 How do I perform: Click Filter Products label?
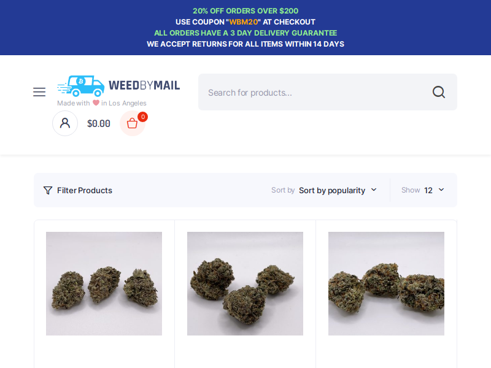coord(85,190)
